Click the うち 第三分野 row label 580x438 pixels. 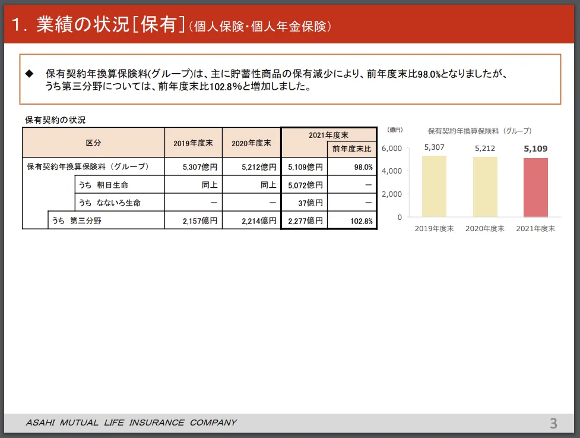tap(75, 220)
